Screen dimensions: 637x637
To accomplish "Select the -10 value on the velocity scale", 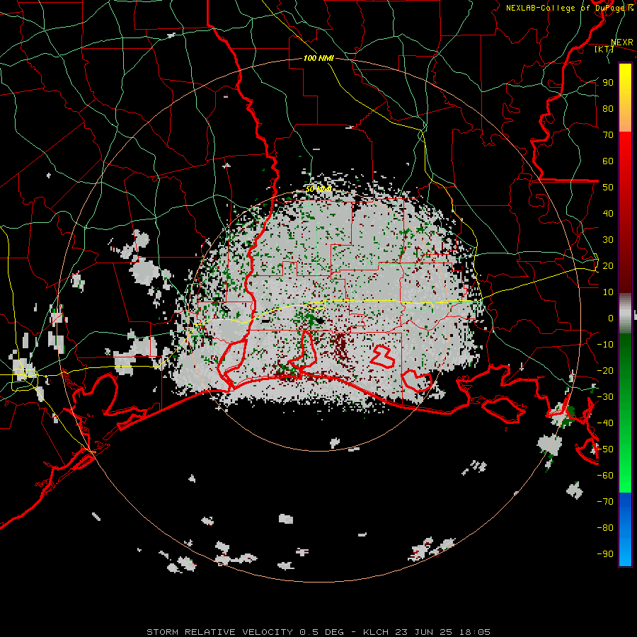I will 605,345.
